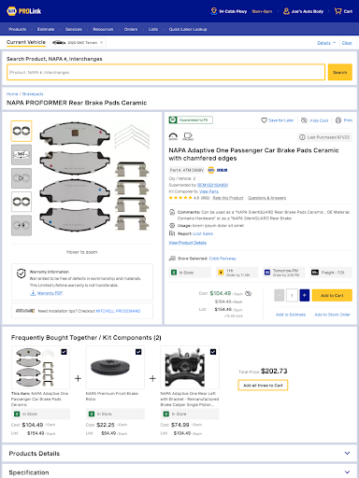Download the Warranty PDF icon
The height and width of the screenshot is (478, 359).
coord(33,293)
